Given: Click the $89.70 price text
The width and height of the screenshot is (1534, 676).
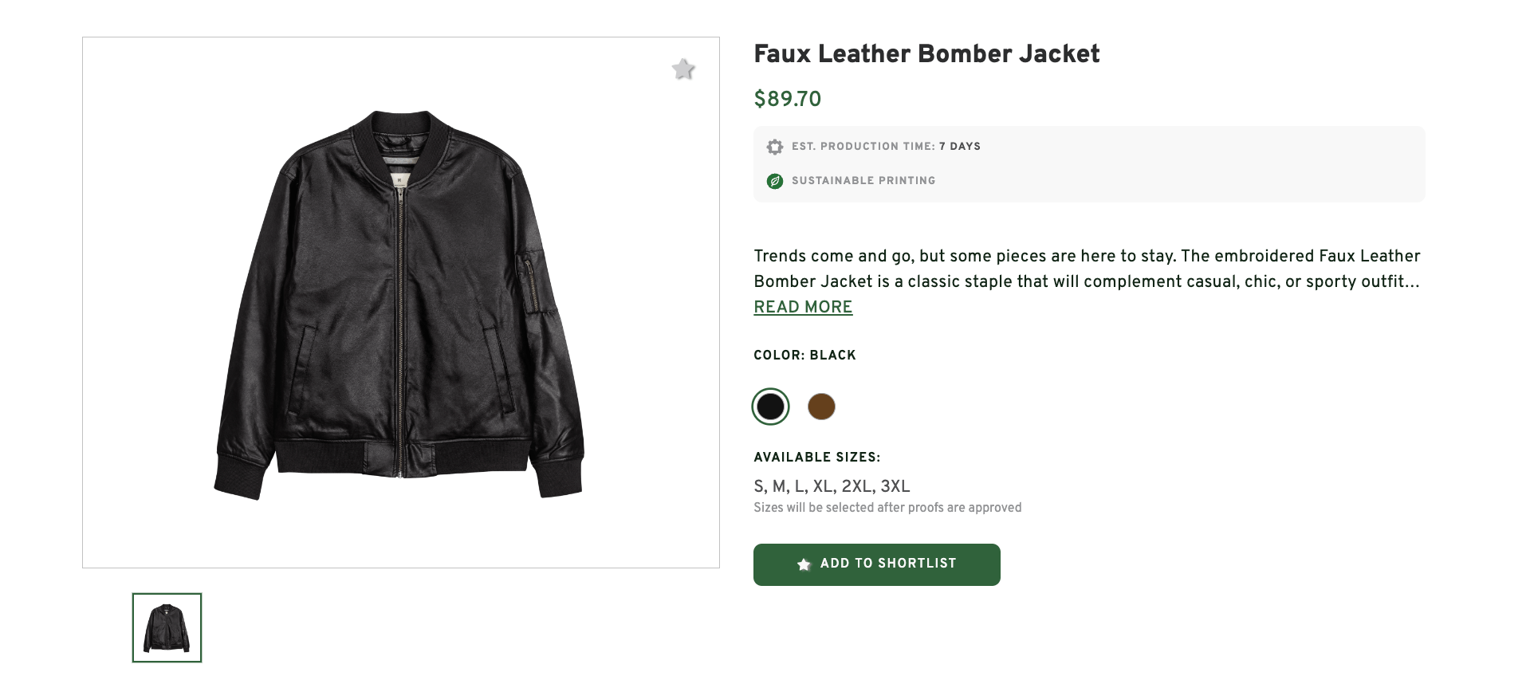Looking at the screenshot, I should pyautogui.click(x=787, y=99).
